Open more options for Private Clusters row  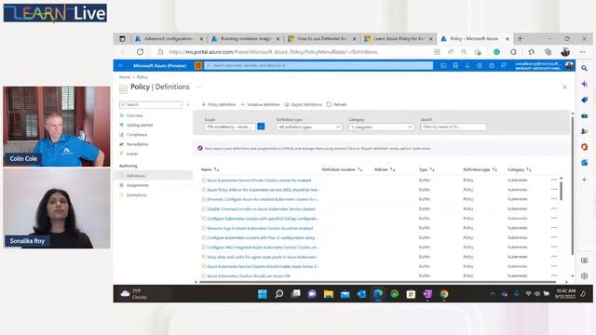[x=554, y=180]
